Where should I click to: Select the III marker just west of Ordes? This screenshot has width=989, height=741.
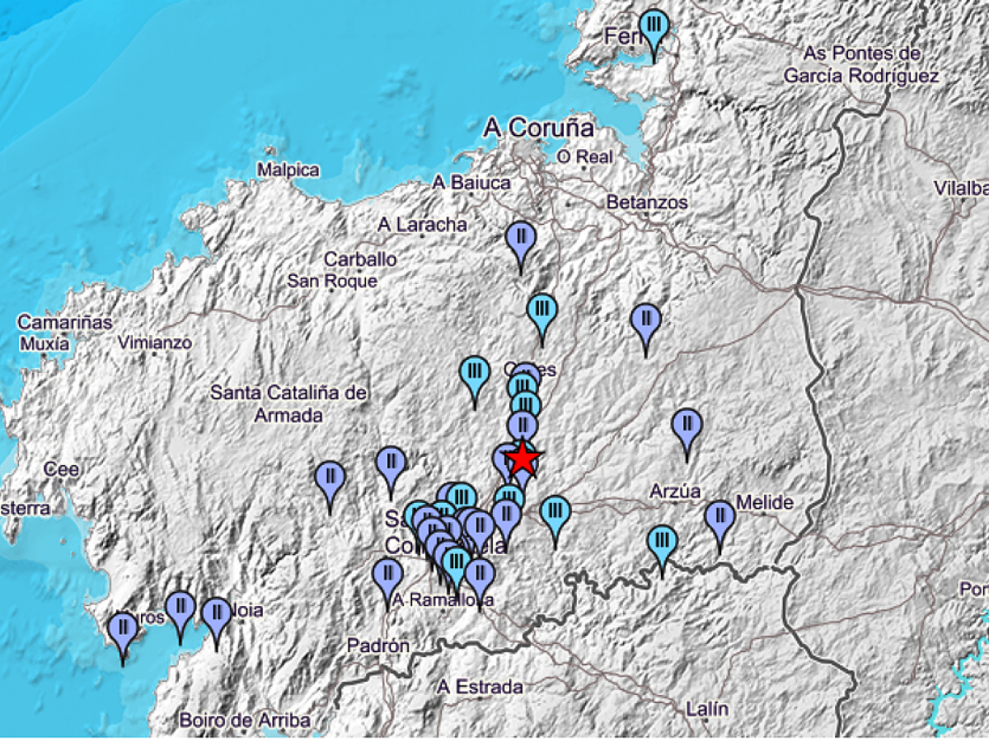tap(475, 372)
